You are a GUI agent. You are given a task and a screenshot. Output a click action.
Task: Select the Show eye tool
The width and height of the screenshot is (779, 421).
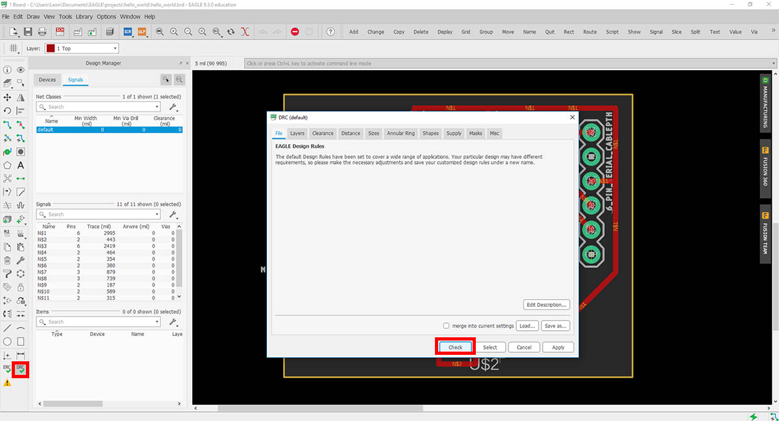[x=21, y=70]
